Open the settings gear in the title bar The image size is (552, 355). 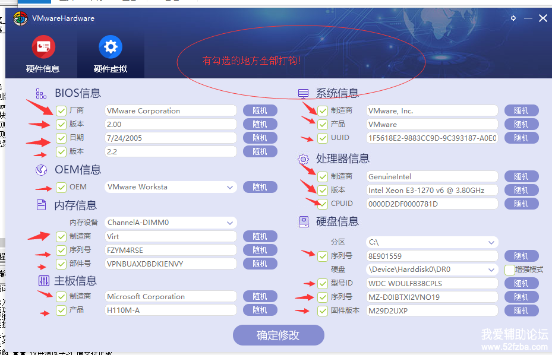tap(513, 18)
